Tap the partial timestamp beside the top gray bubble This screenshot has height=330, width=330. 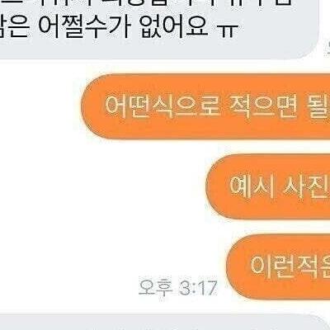328,47
